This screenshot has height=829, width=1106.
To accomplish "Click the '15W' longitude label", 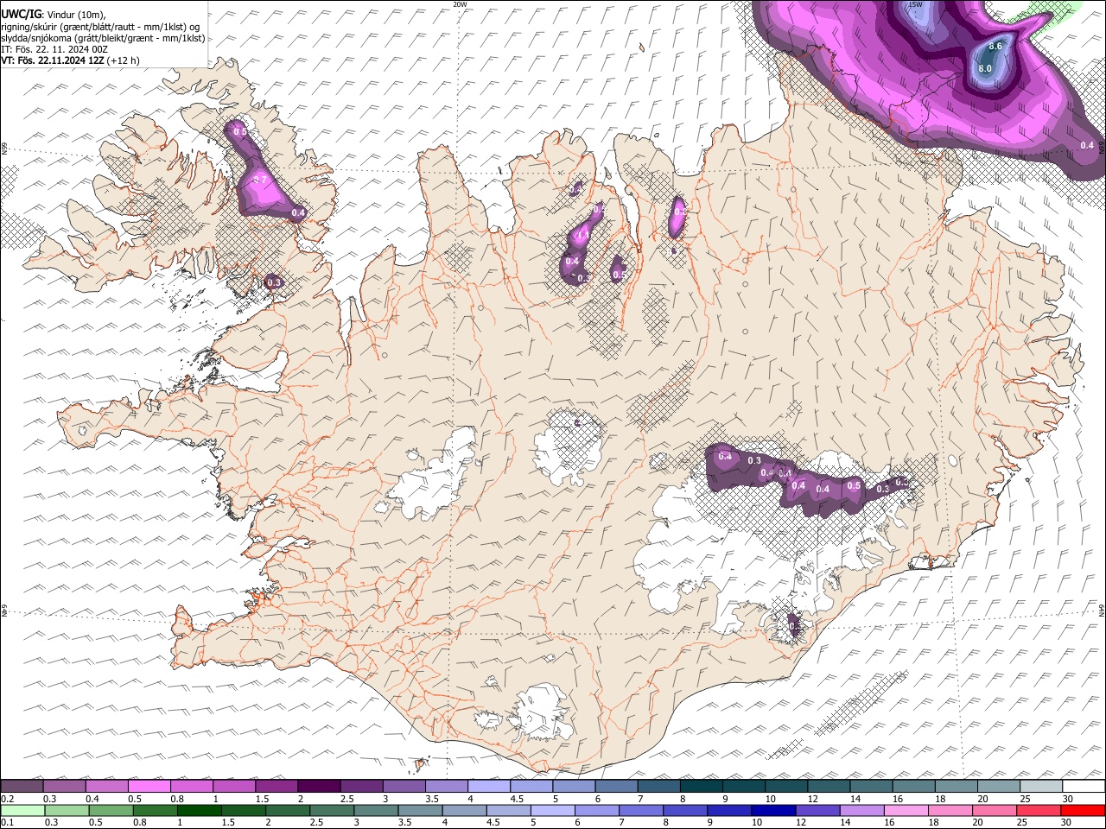I will 916,4.
